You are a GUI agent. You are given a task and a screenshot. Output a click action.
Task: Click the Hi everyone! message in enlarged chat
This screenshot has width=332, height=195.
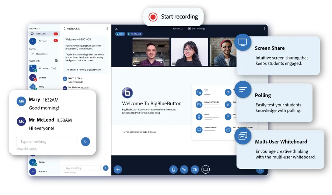click(x=42, y=129)
